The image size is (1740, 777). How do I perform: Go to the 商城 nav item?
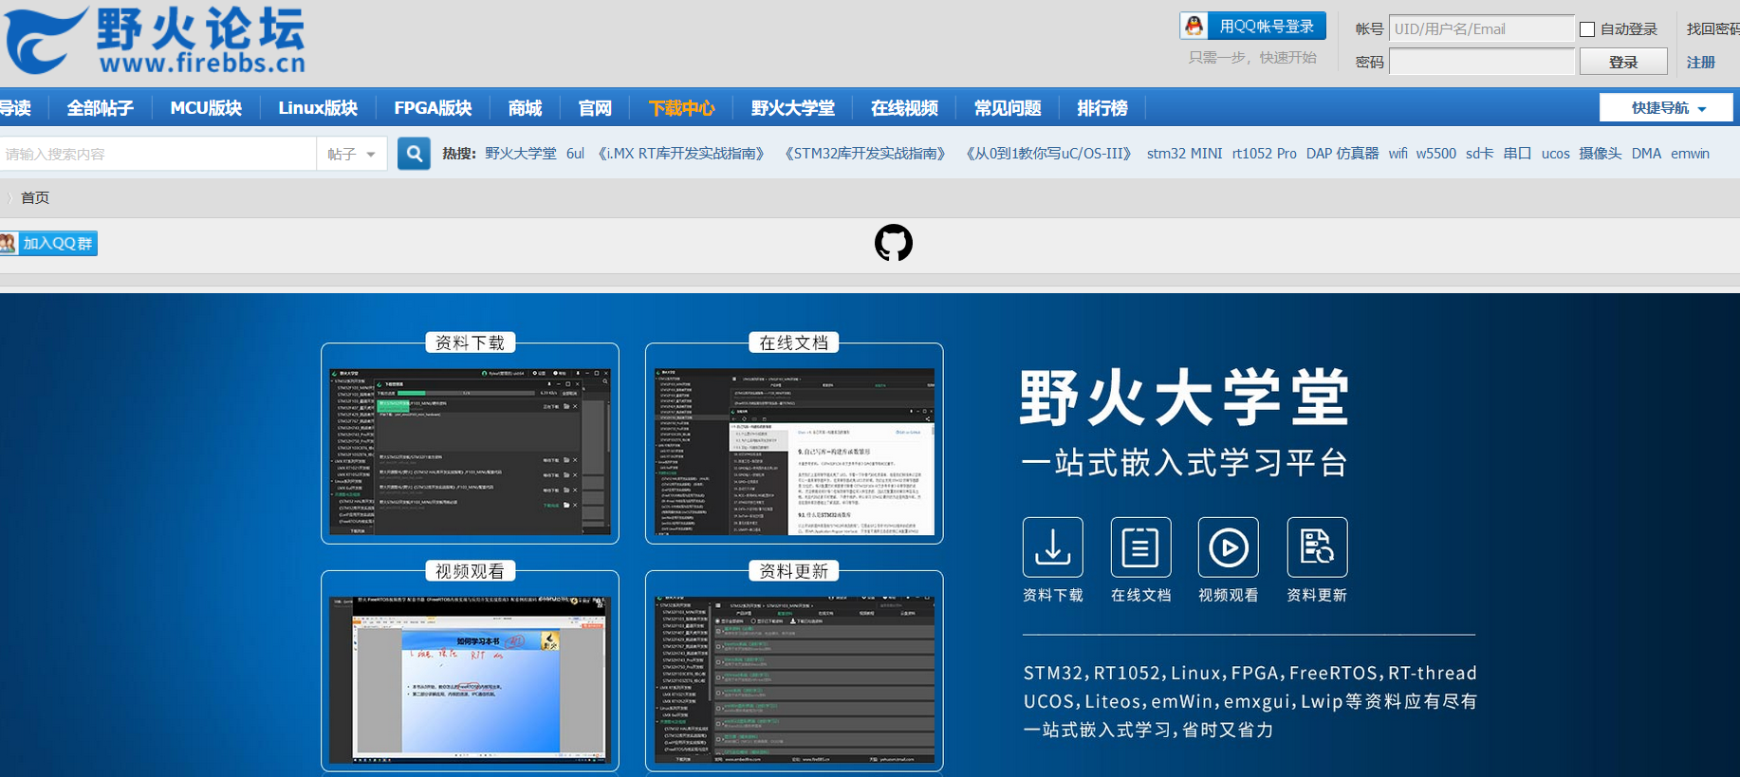point(525,108)
